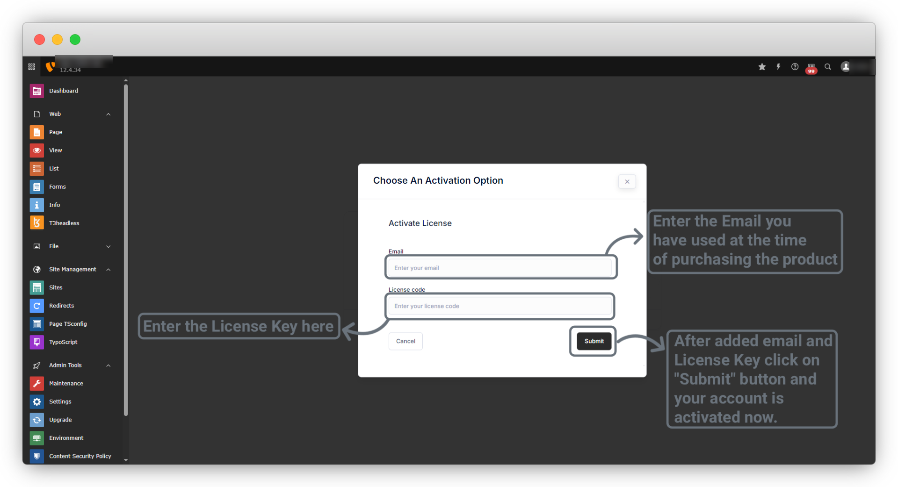Open the user avatar menu

point(846,67)
